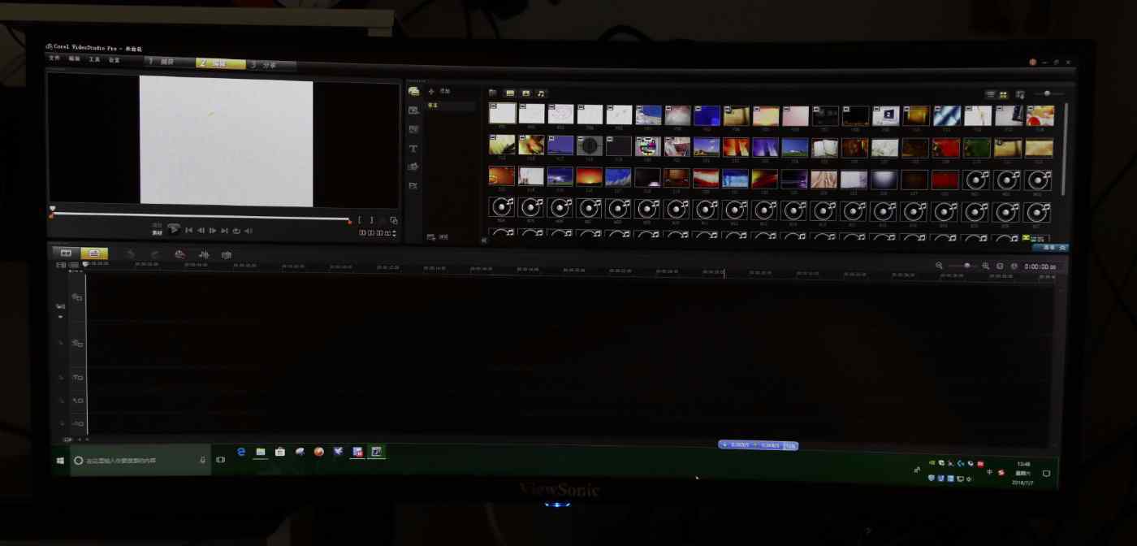Click the library vertical scrollbar
Image resolution: width=1137 pixels, height=546 pixels.
(1066, 149)
